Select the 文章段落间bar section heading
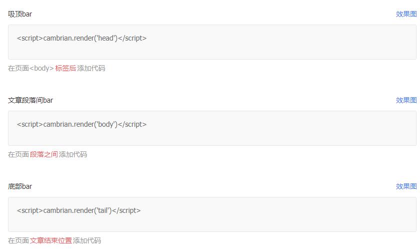Image resolution: width=420 pixels, height=250 pixels. click(30, 100)
